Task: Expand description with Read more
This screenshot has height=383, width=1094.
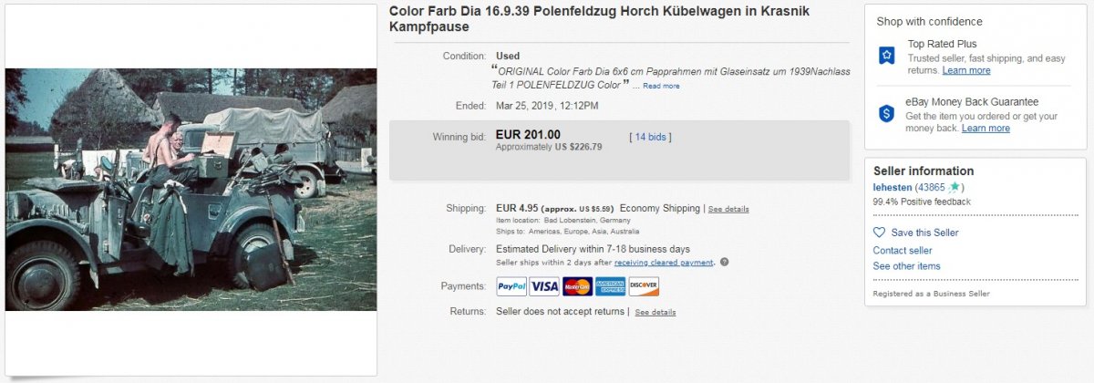Action: click(661, 86)
